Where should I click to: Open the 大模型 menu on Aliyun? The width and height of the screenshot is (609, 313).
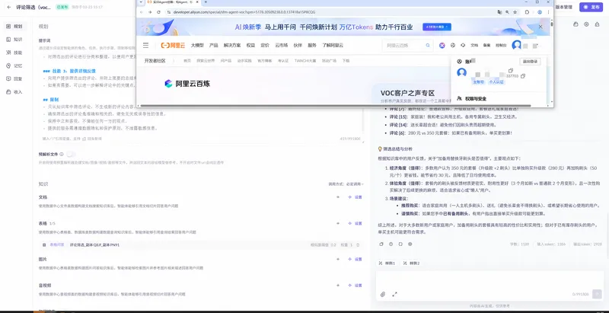(197, 46)
